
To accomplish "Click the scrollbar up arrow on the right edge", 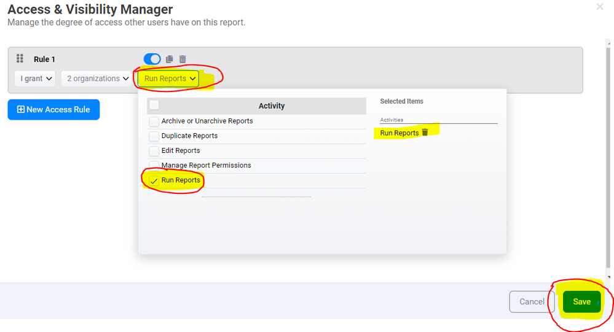I will 608,42.
